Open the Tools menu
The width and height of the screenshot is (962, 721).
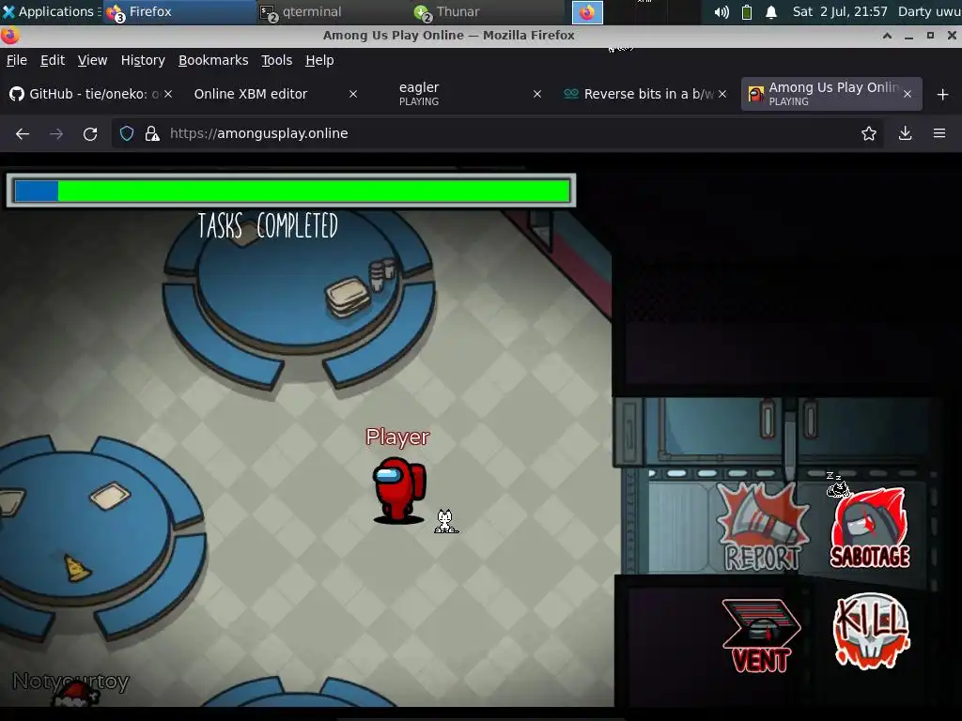pyautogui.click(x=277, y=60)
